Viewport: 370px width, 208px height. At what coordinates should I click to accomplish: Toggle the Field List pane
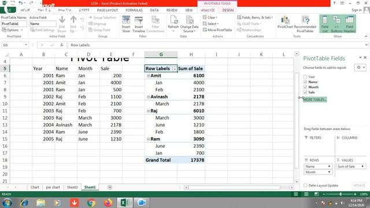(x=325, y=24)
